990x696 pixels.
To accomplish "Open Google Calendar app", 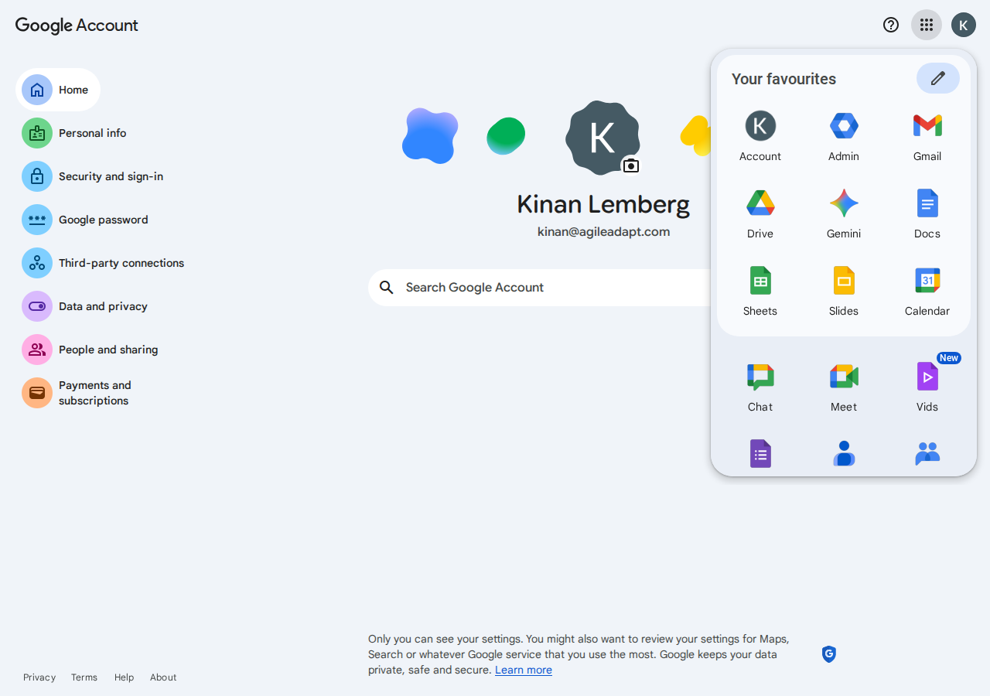I will click(927, 290).
